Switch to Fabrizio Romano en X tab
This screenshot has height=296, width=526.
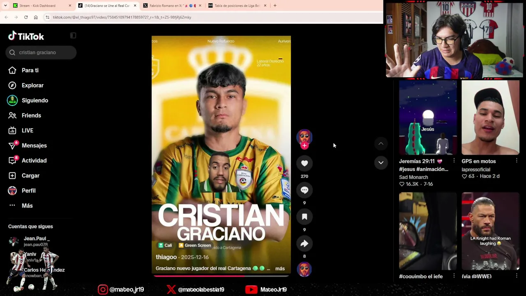pyautogui.click(x=172, y=6)
